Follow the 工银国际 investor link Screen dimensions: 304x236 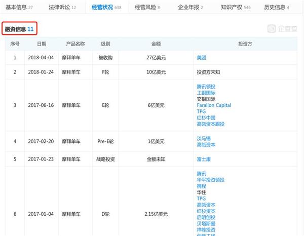tap(206, 93)
